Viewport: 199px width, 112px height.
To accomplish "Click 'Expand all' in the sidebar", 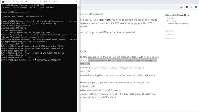I will point(169,31).
